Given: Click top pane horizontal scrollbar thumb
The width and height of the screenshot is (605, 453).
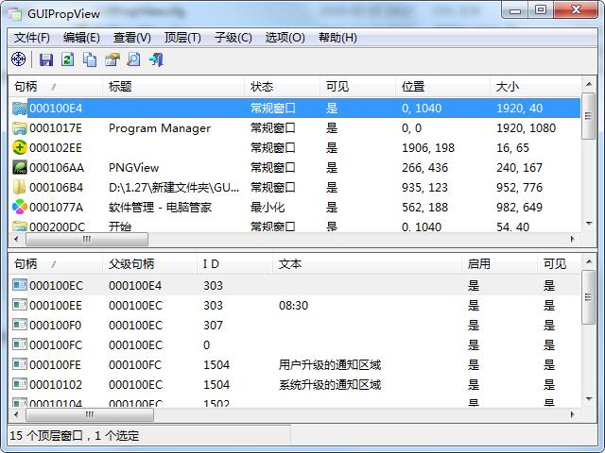Looking at the screenshot, I should click(87, 239).
